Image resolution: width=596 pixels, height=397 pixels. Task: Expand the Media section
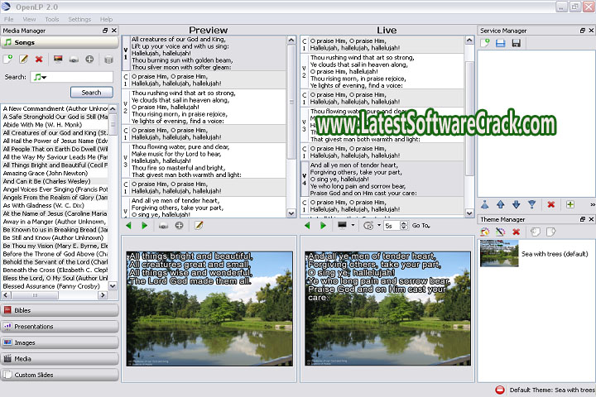[x=60, y=359]
